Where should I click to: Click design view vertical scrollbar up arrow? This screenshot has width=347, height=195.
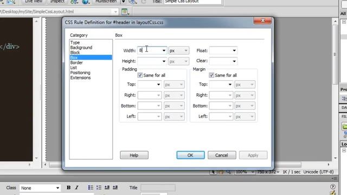(335, 22)
